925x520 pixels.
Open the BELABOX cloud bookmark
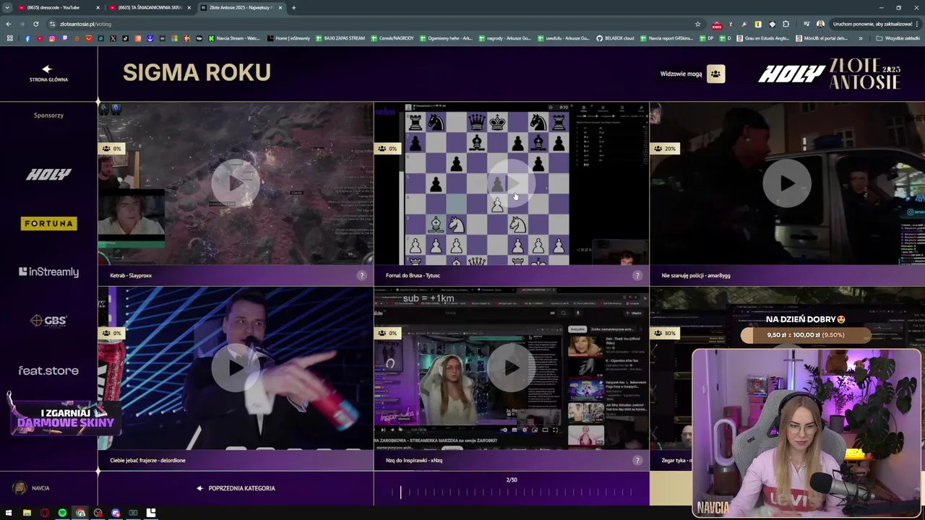pyautogui.click(x=615, y=38)
